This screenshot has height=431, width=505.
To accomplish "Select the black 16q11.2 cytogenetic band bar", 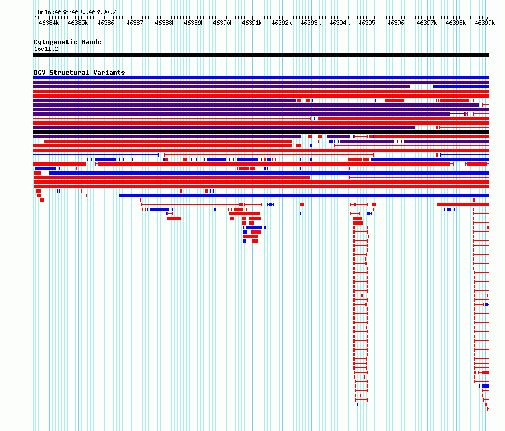I will 261,55.
